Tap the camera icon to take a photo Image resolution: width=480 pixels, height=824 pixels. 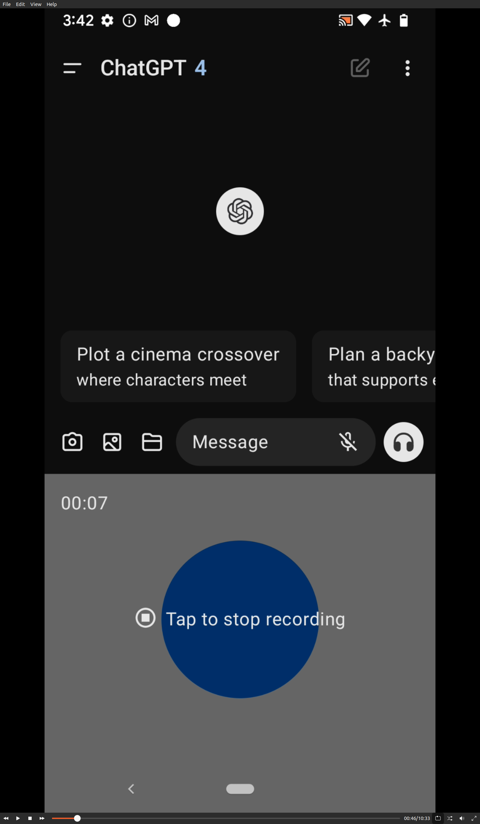coord(72,442)
